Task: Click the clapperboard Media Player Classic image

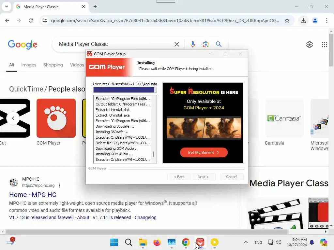Action: click(275, 214)
